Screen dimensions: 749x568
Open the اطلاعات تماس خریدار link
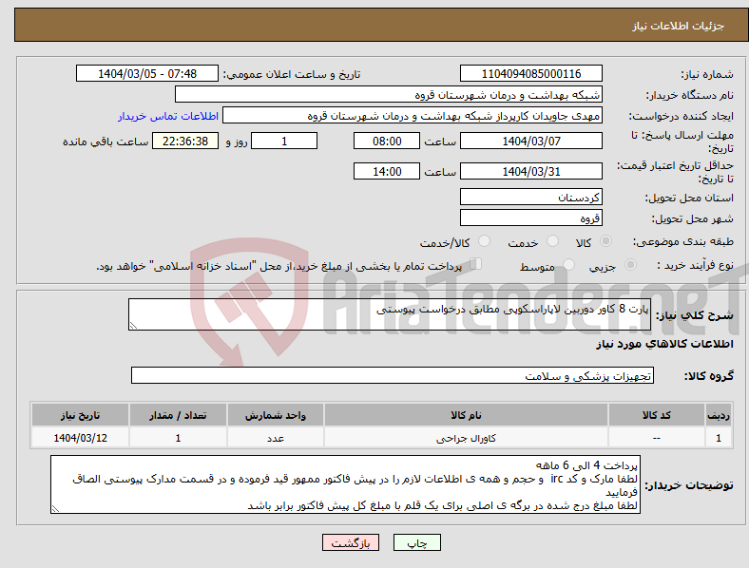point(168,116)
